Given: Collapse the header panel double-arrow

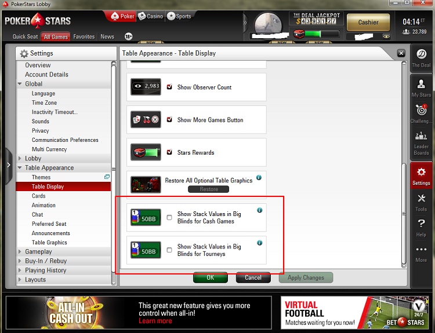Looking at the screenshot, I should 245,23.
